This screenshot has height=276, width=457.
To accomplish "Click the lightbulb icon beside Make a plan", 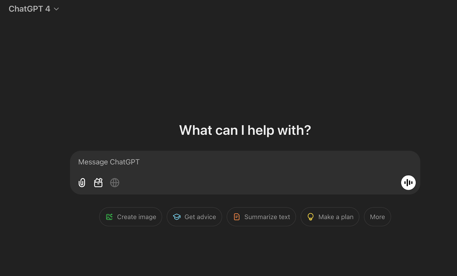I will tap(310, 217).
